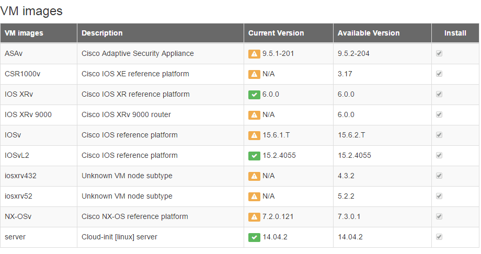
Task: Click the warning icon for ASAv version
Action: click(x=254, y=54)
